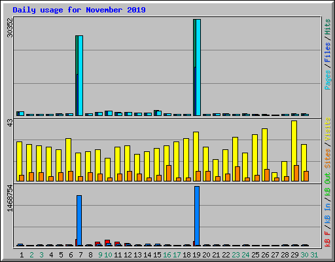Click the blue "Files" legend label
The image size is (335, 262).
tap(328, 52)
